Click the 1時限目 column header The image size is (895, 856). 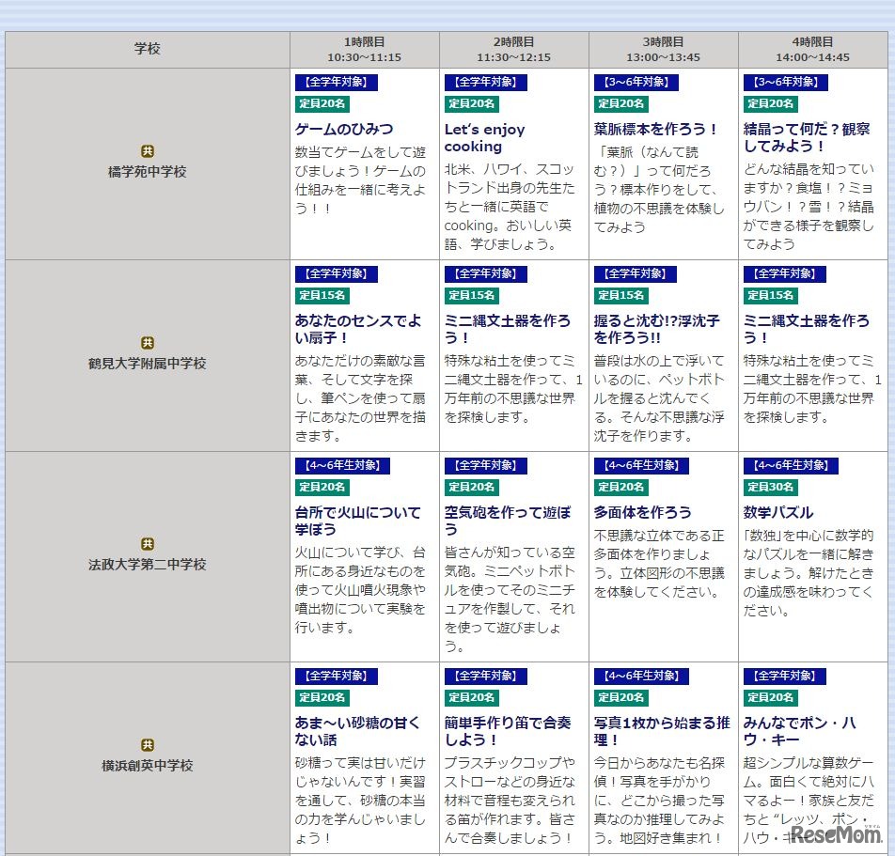(x=364, y=49)
